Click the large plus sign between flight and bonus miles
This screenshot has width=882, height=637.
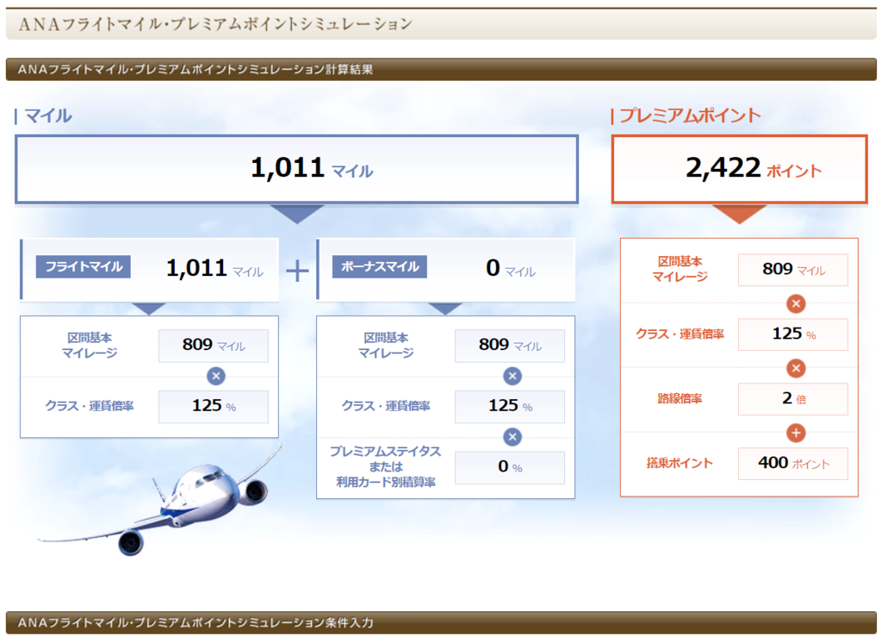coord(297,272)
